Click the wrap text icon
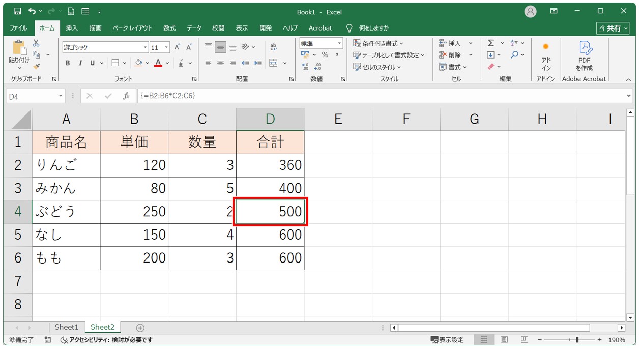The width and height of the screenshot is (639, 349). [x=273, y=47]
